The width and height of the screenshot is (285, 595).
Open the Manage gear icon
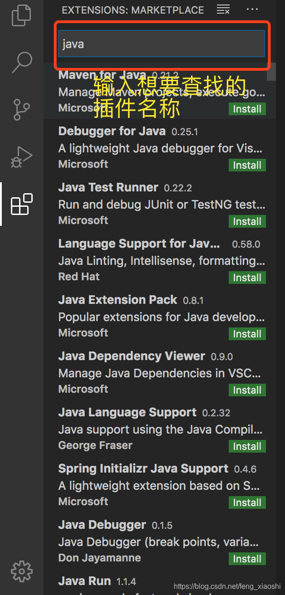[21, 571]
